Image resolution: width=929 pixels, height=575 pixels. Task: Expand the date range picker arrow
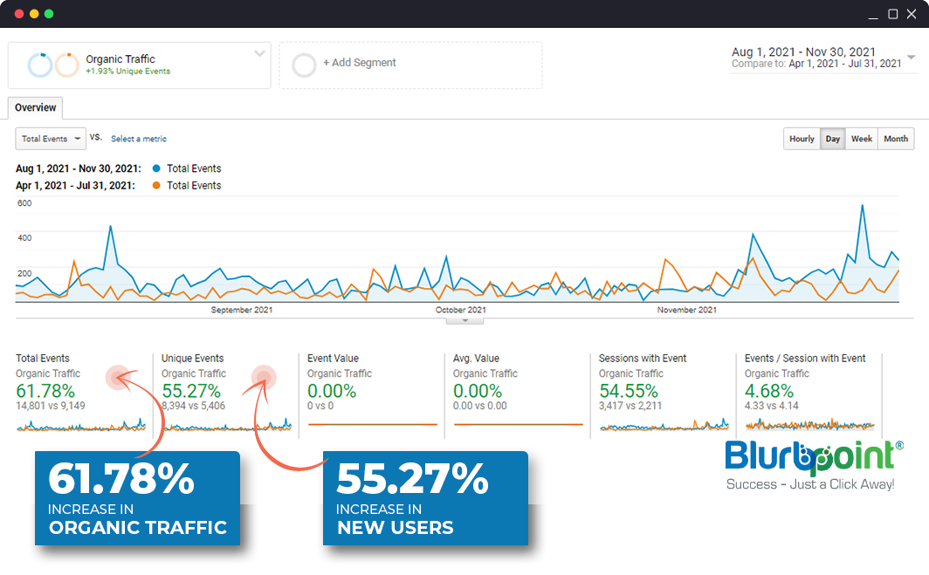pos(911,58)
